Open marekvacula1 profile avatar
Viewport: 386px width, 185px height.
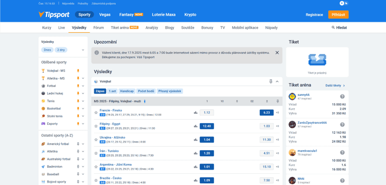(292, 152)
